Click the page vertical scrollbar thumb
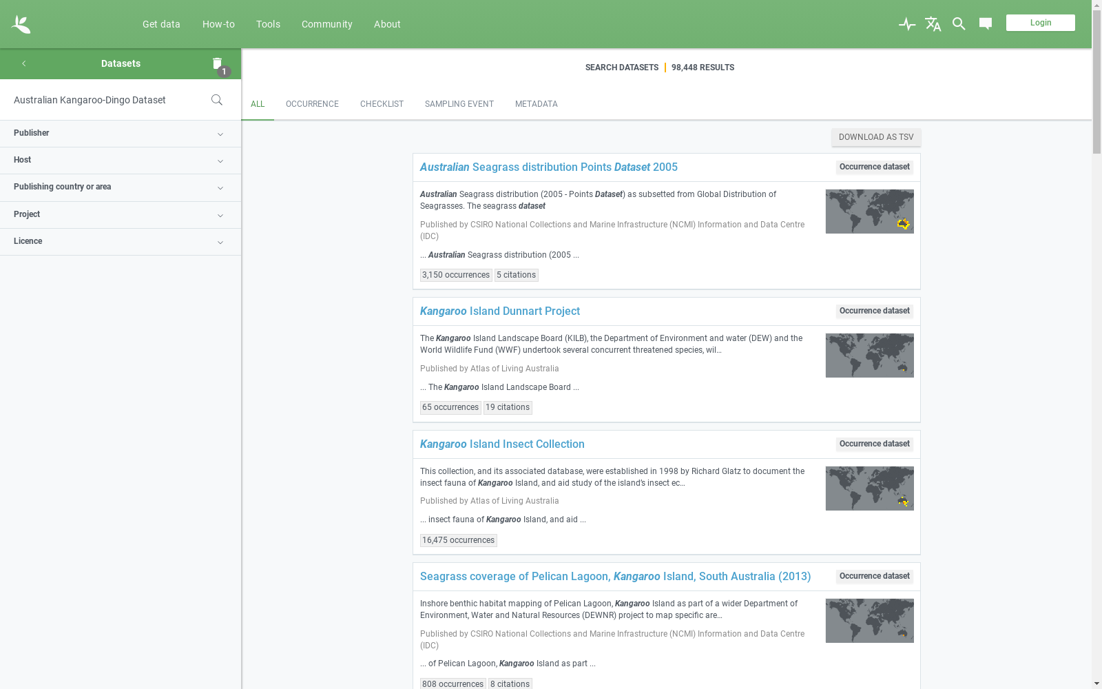Image resolution: width=1102 pixels, height=689 pixels. click(1096, 81)
